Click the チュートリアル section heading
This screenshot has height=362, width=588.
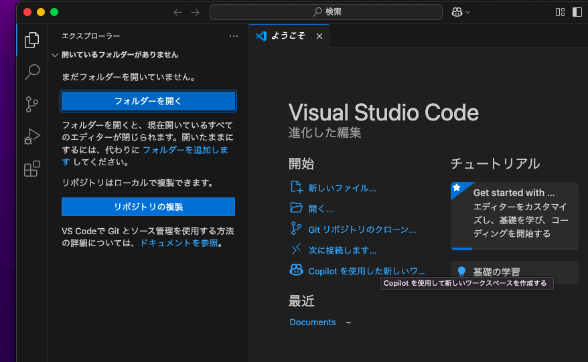click(495, 164)
